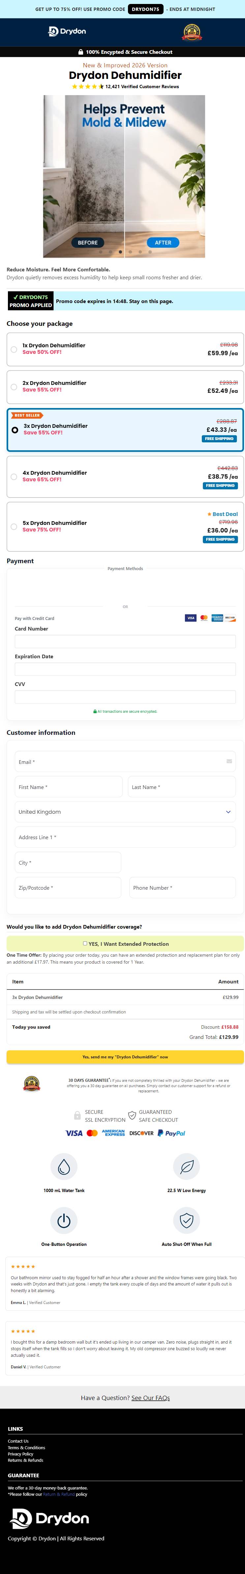Select the 1x Drydon Dehumidifier package
This screenshot has width=245, height=1574.
click(125, 350)
